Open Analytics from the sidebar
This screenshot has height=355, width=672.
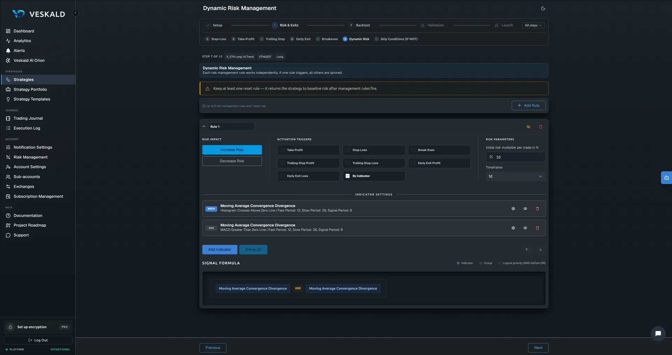pos(38,41)
